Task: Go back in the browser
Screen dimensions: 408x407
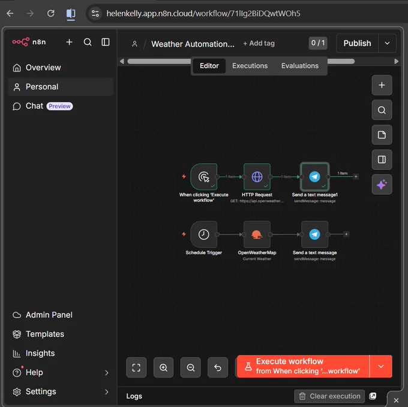Action: (x=10, y=13)
